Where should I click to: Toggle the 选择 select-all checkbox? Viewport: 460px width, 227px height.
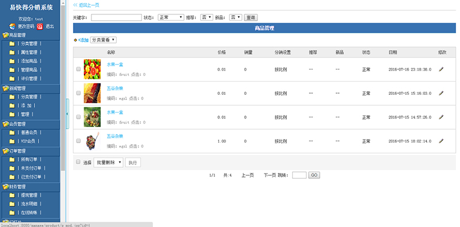tap(78, 161)
